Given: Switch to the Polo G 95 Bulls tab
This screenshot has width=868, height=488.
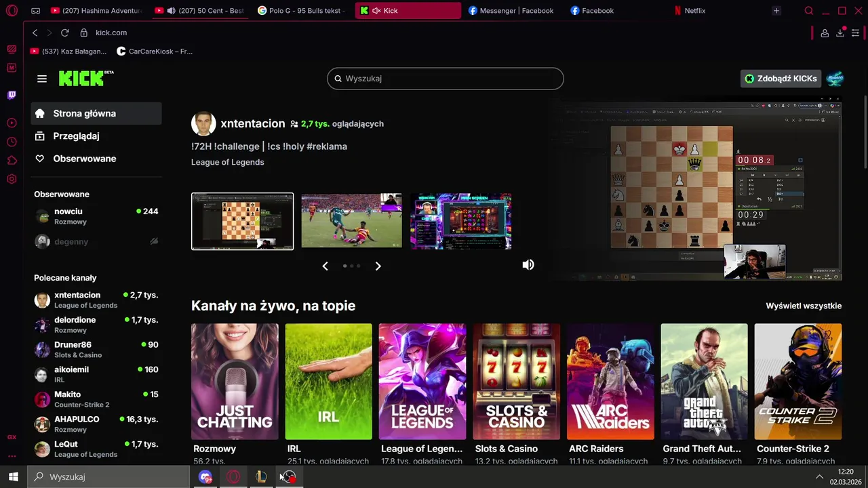Looking at the screenshot, I should click(x=302, y=11).
